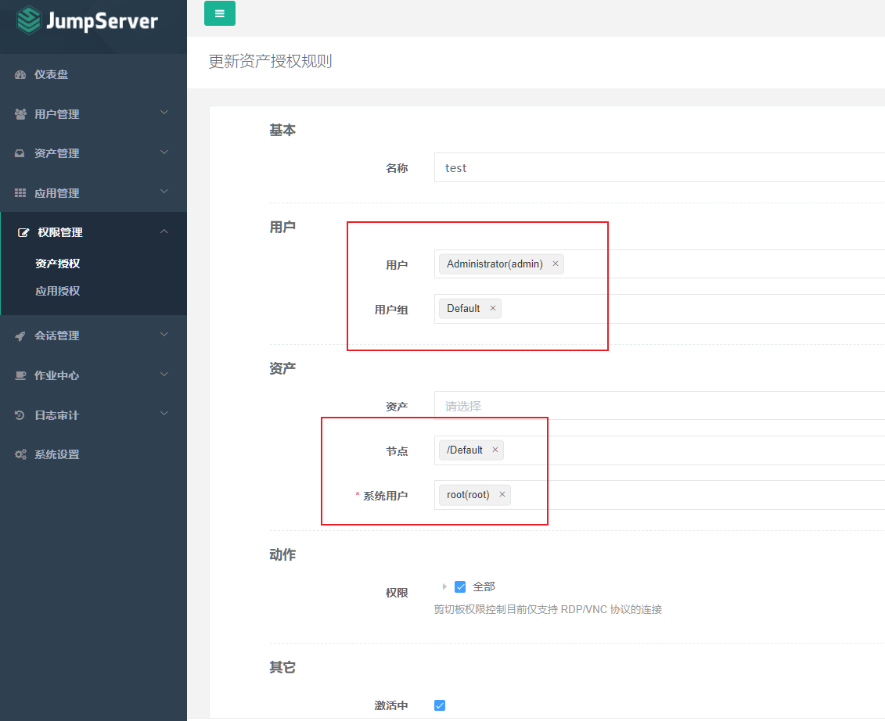The image size is (885, 721).
Task: Remove the root(root) system user tag
Action: pyautogui.click(x=502, y=494)
